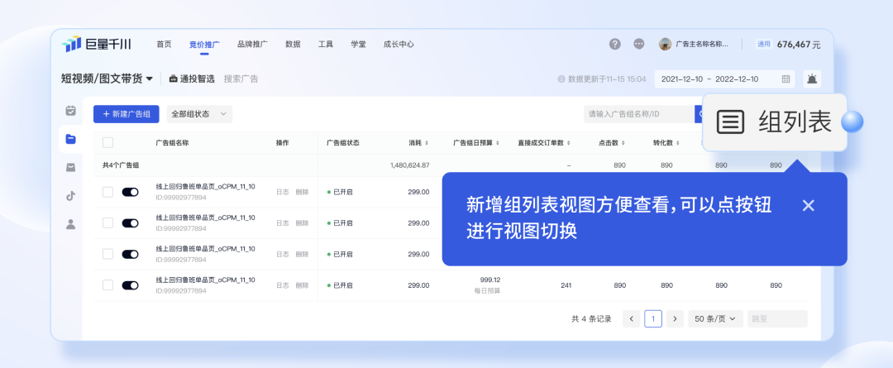Open the TikTok icon in left sidebar
Viewport: 893px width, 368px height.
coord(71,196)
